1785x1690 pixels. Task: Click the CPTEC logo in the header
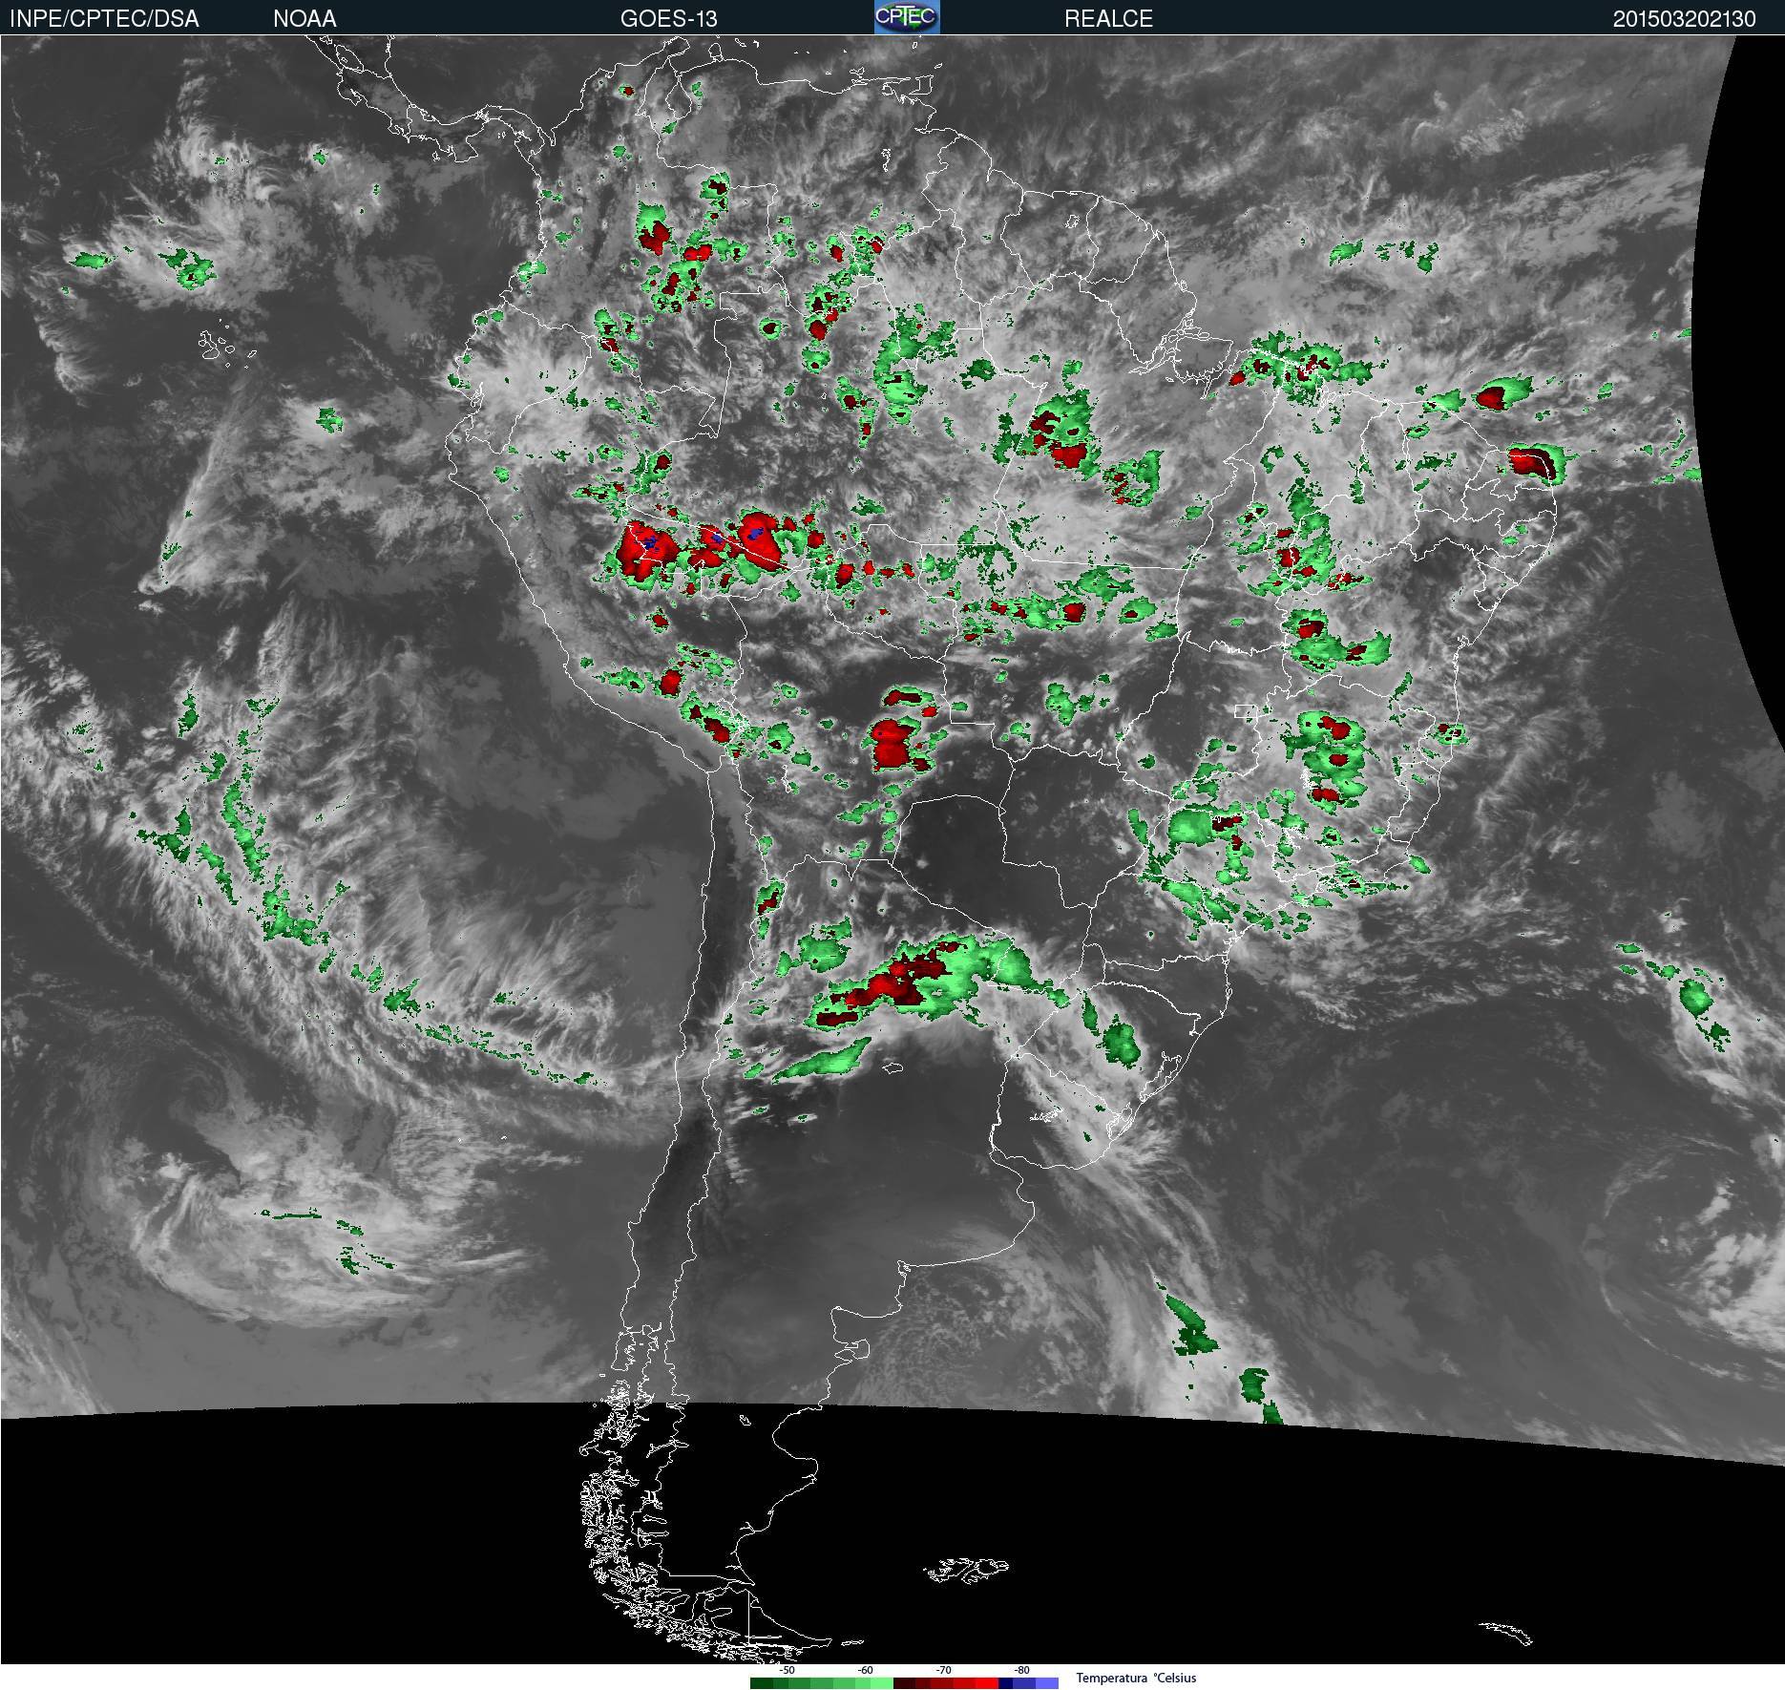point(907,17)
